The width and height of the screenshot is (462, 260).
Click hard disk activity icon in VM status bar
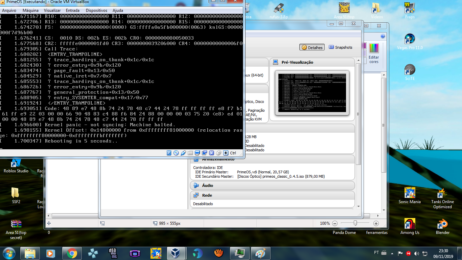pos(169,153)
